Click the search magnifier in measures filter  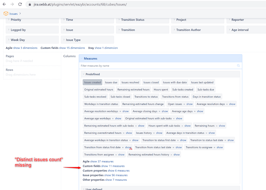[x=238, y=66]
